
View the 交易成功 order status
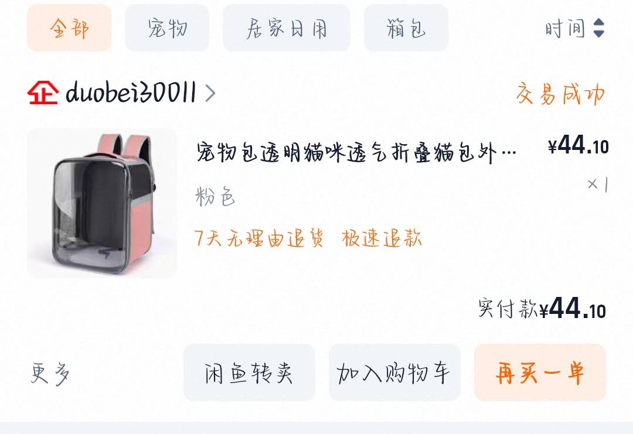560,94
